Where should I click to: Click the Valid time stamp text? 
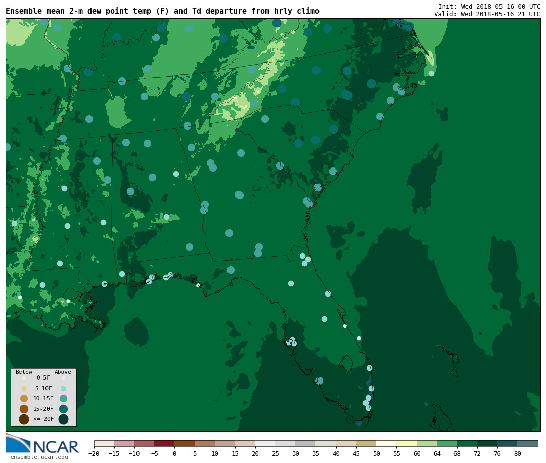point(487,14)
